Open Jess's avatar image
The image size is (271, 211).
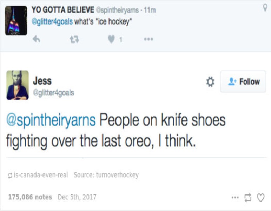pyautogui.click(x=17, y=85)
